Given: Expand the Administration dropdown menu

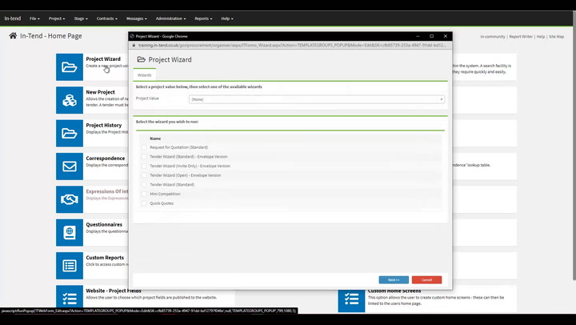Looking at the screenshot, I should pyautogui.click(x=170, y=18).
